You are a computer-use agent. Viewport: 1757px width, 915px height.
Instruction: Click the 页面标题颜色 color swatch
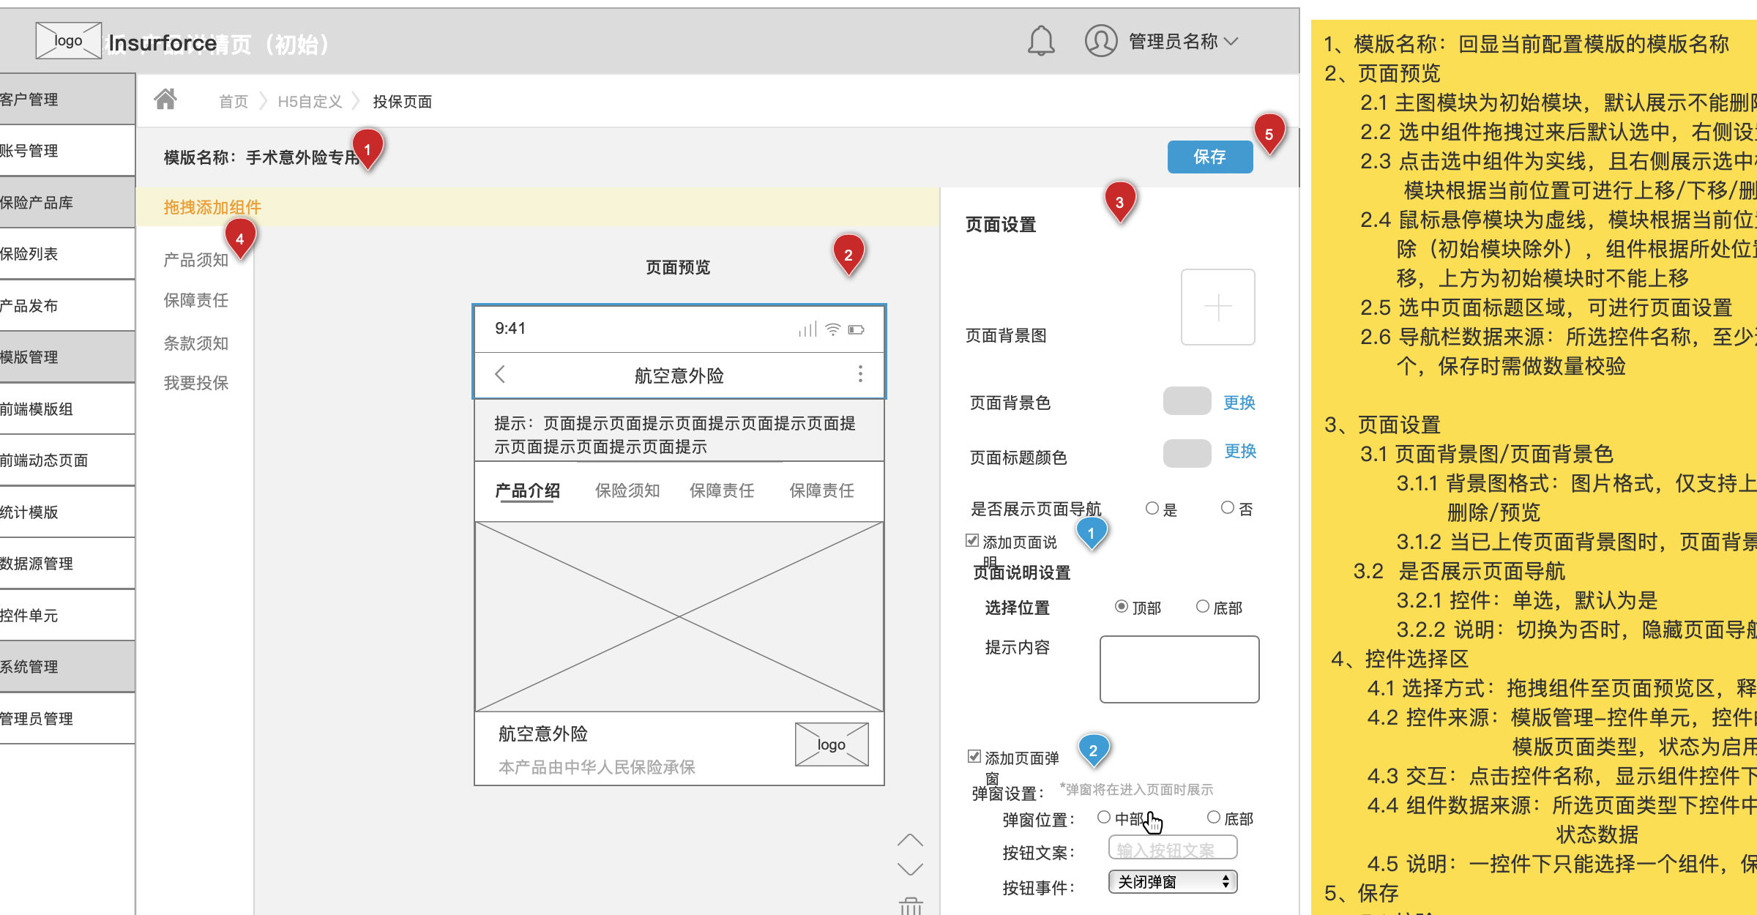(1187, 453)
